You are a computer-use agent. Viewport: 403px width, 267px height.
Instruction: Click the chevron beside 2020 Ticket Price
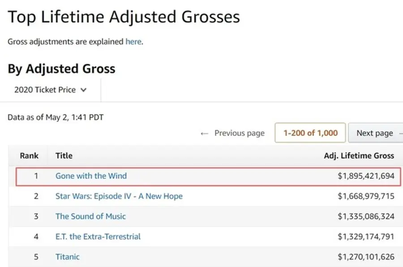click(x=84, y=90)
